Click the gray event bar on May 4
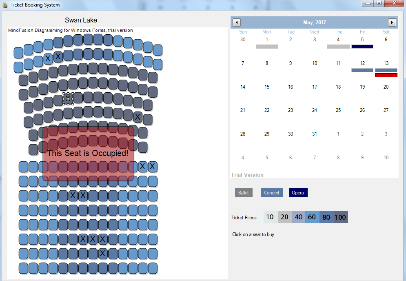Image resolution: width=406 pixels, height=281 pixels. pos(338,47)
